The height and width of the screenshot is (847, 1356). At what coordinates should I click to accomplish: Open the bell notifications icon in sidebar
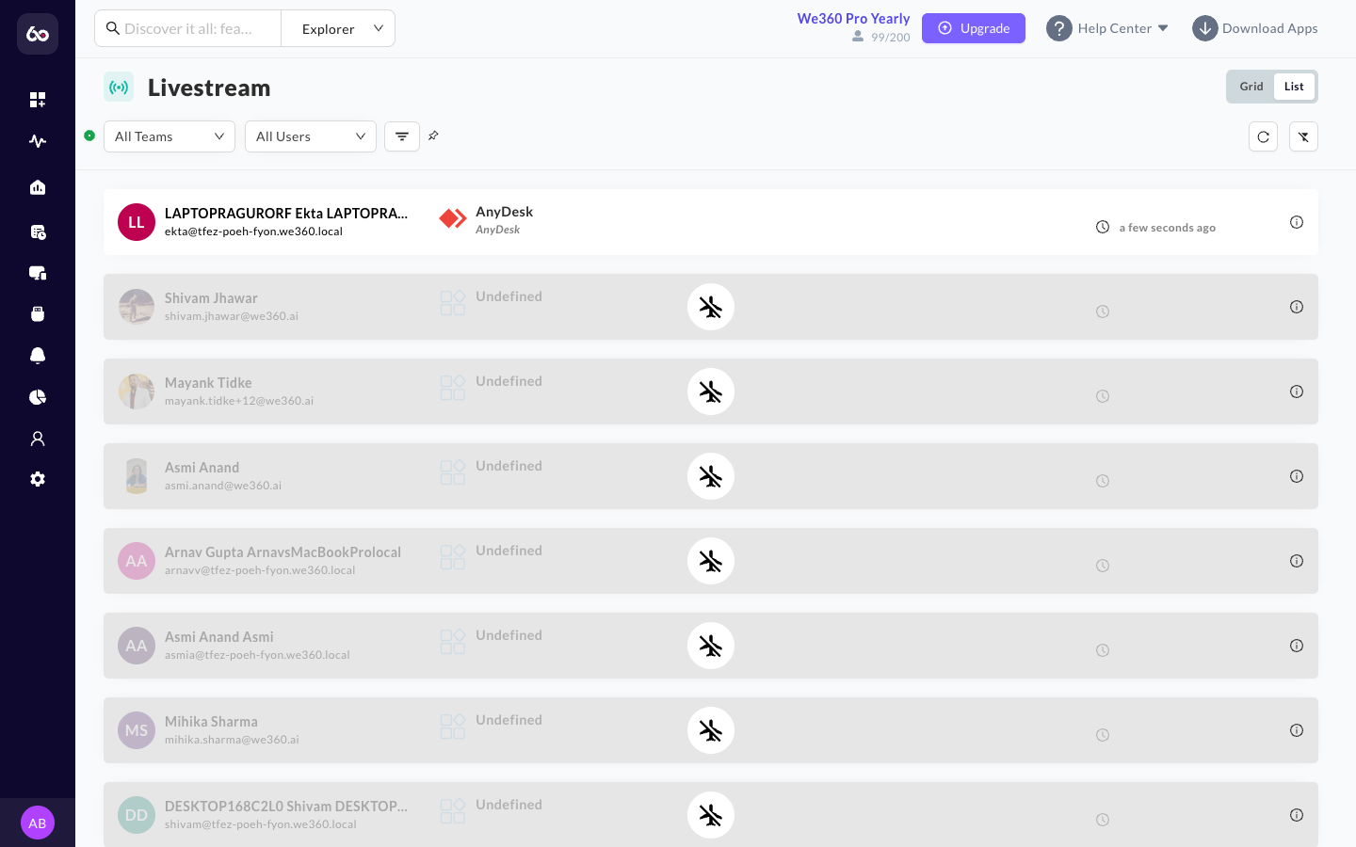point(38,356)
